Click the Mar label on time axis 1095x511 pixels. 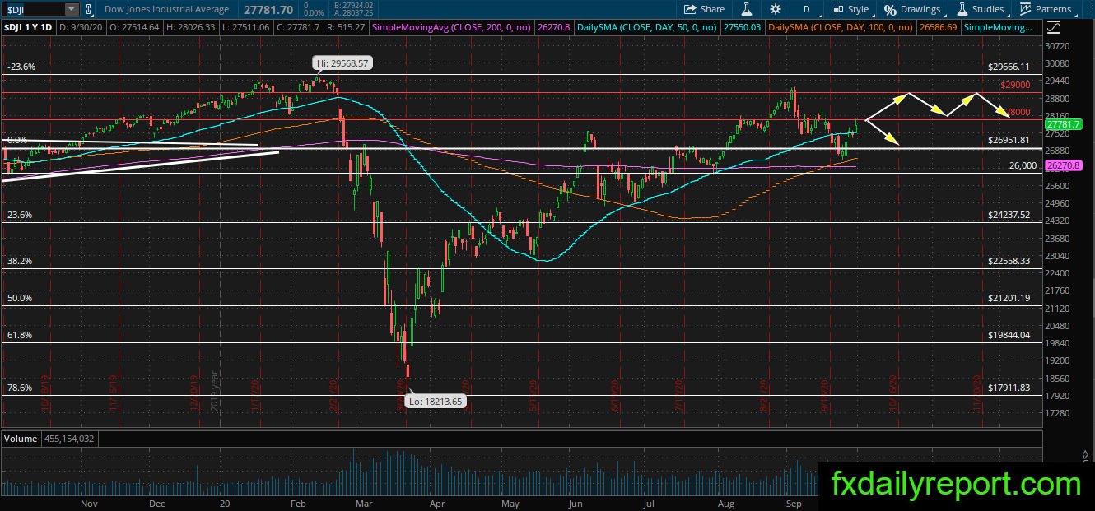(362, 503)
